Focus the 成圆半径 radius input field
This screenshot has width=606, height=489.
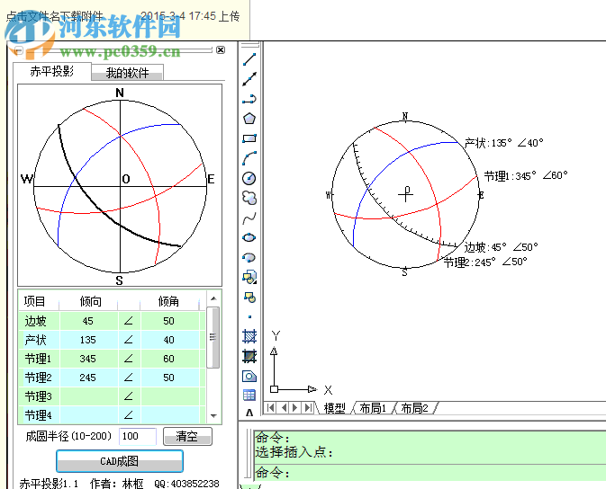tap(138, 437)
